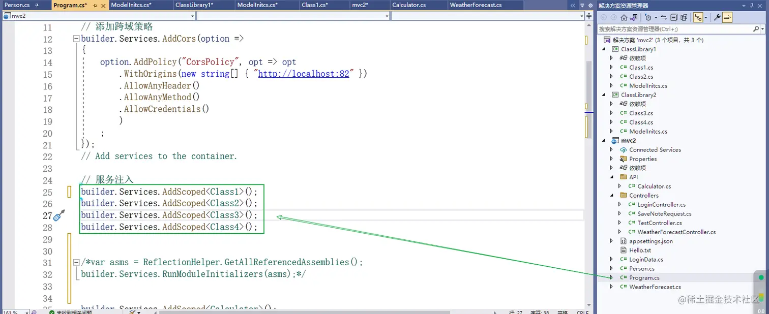The width and height of the screenshot is (769, 314).
Task: Click the solution 'mvc2' root icon
Action: (607, 40)
